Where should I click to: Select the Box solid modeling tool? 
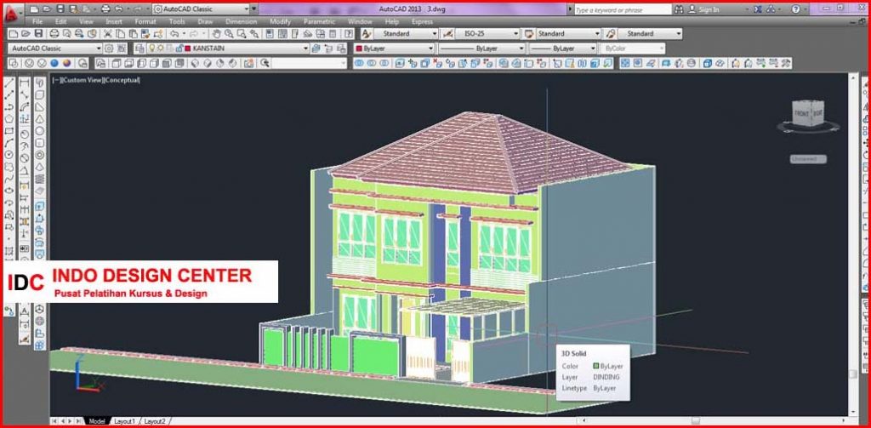coord(39,94)
